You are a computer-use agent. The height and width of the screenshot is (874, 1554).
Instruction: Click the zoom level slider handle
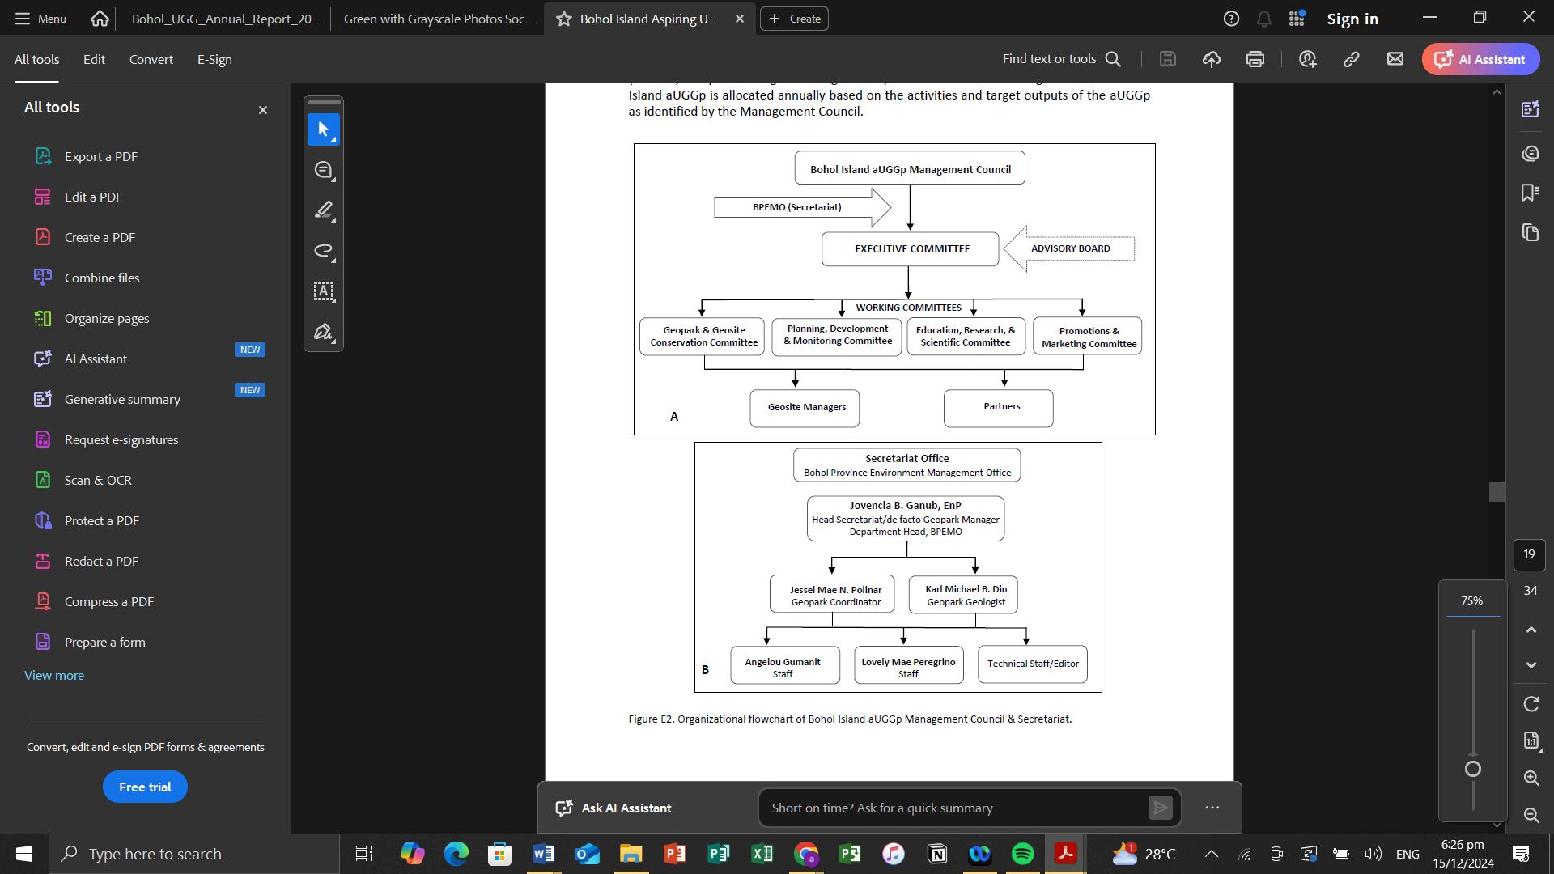point(1473,769)
